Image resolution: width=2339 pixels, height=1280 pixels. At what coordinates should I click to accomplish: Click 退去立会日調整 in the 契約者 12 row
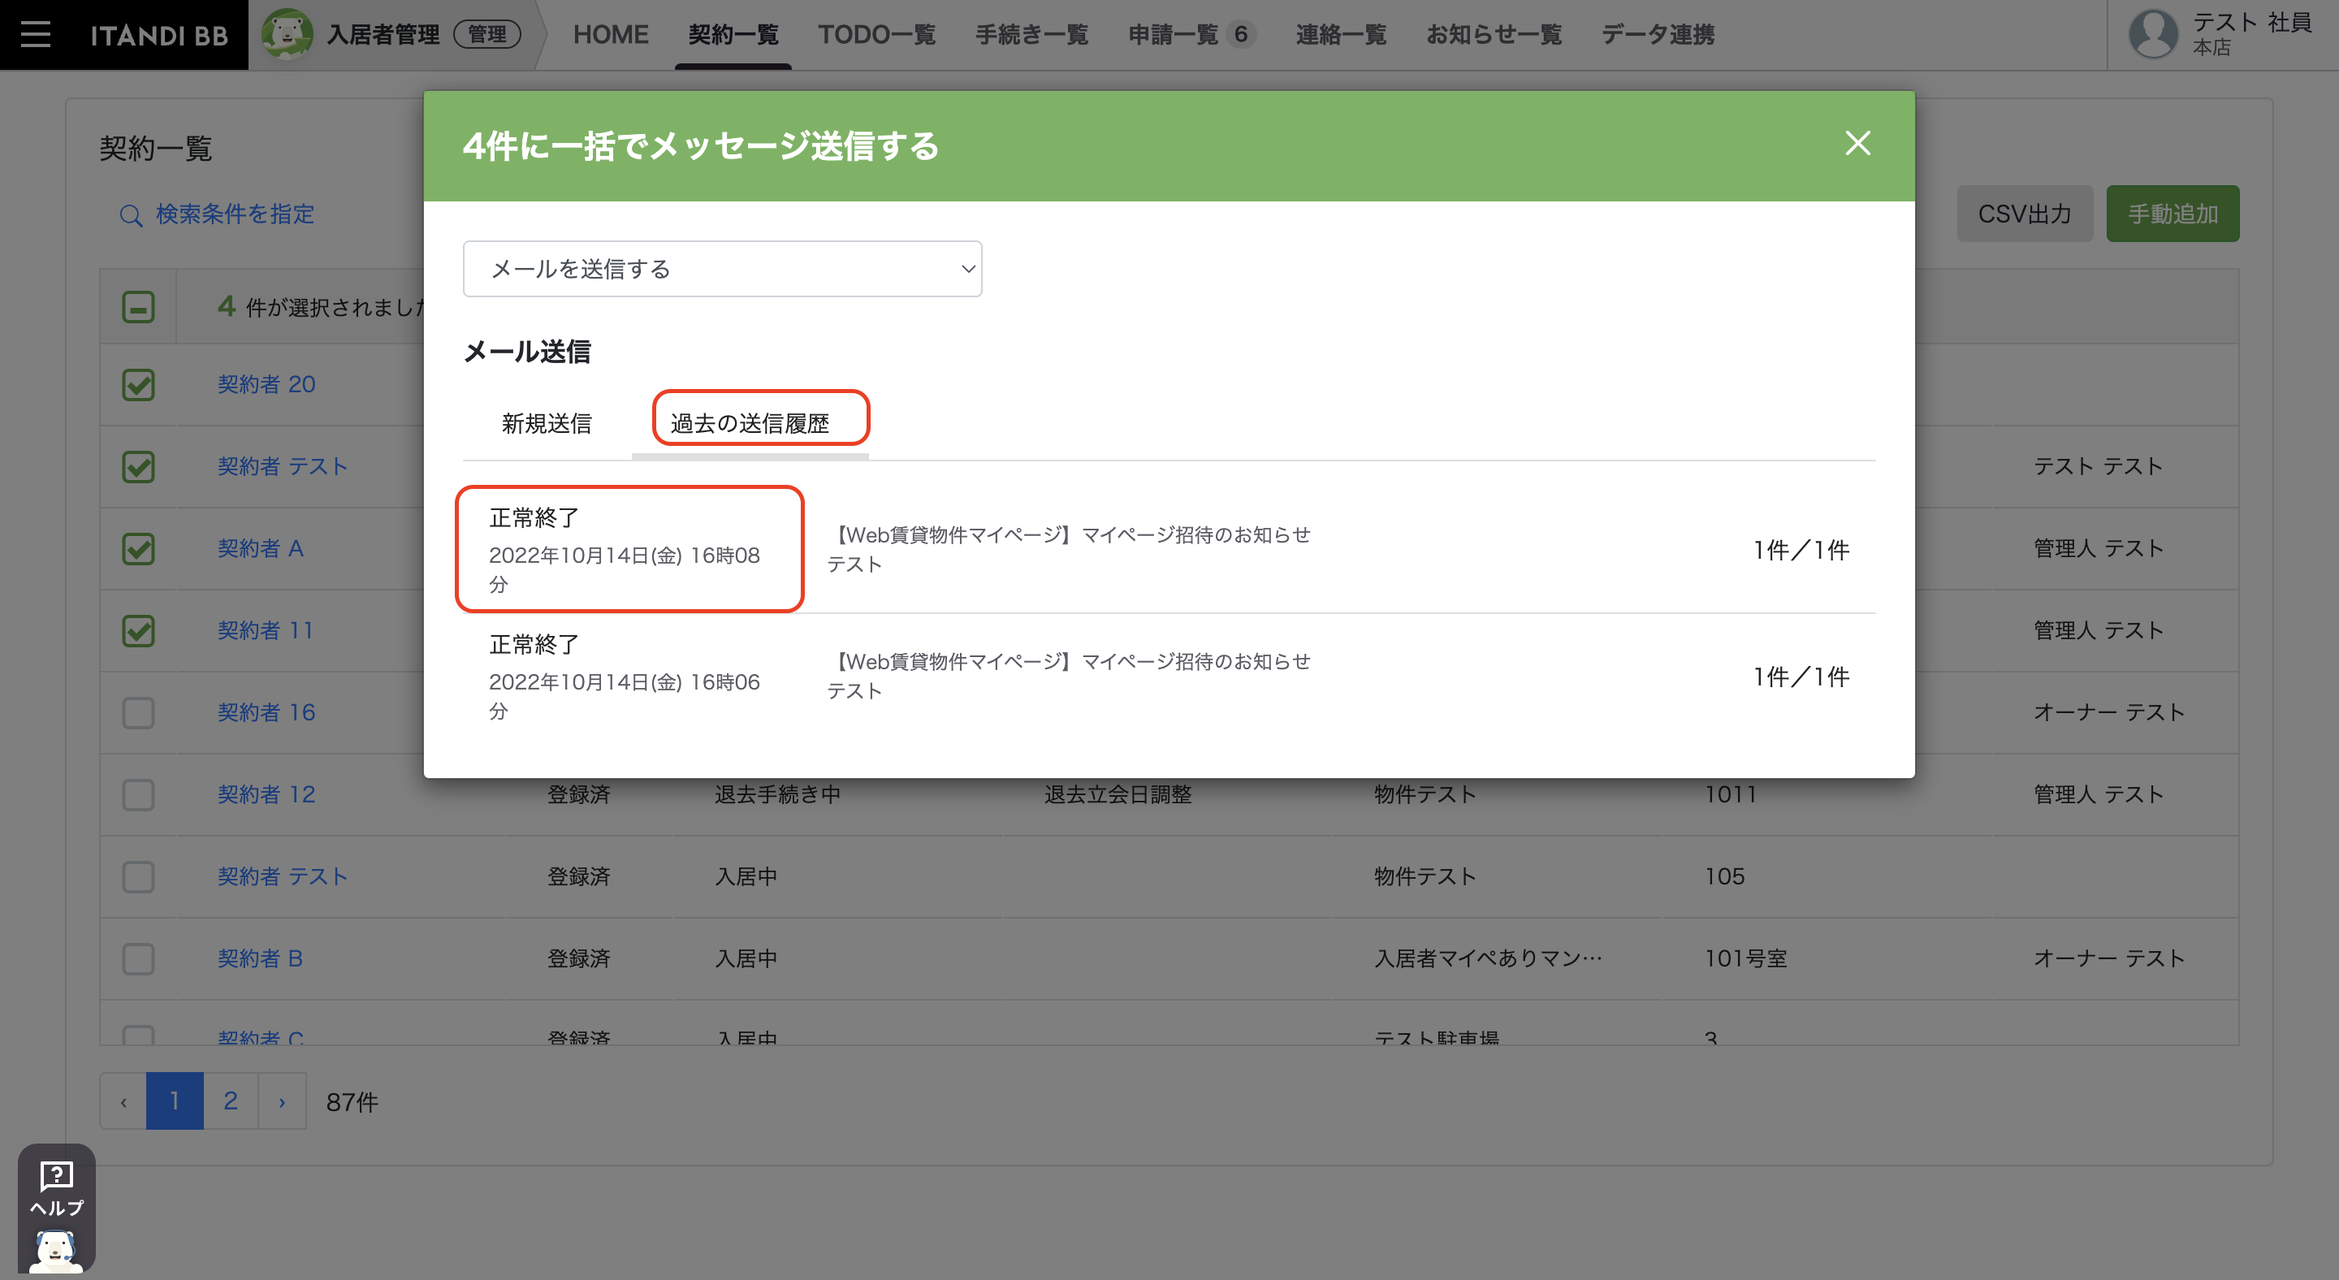pos(1118,794)
